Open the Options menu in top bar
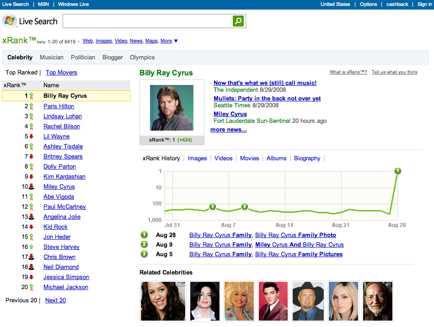This screenshot has width=434, height=327. 368,4
